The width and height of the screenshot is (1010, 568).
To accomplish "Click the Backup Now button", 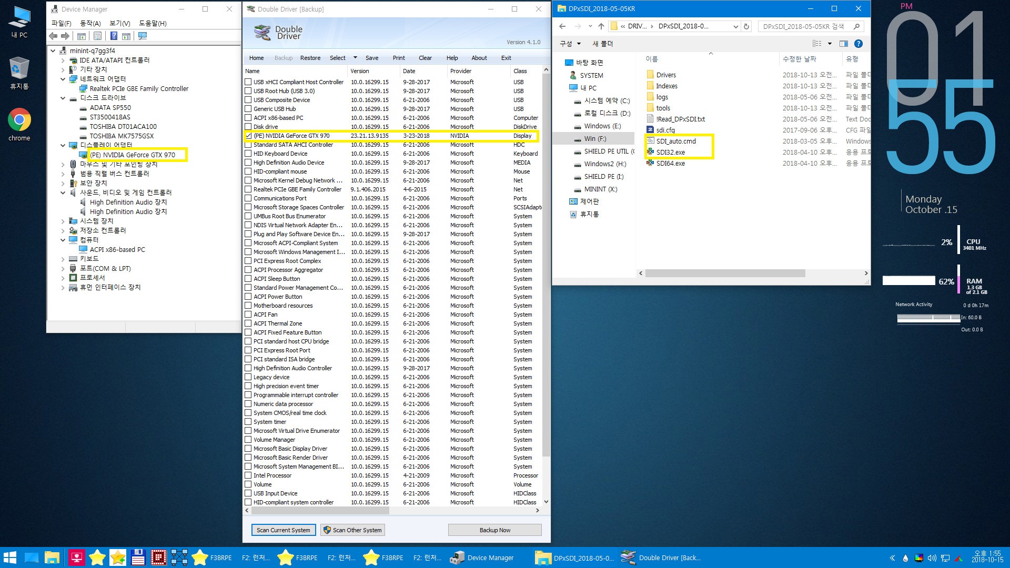I will click(495, 530).
